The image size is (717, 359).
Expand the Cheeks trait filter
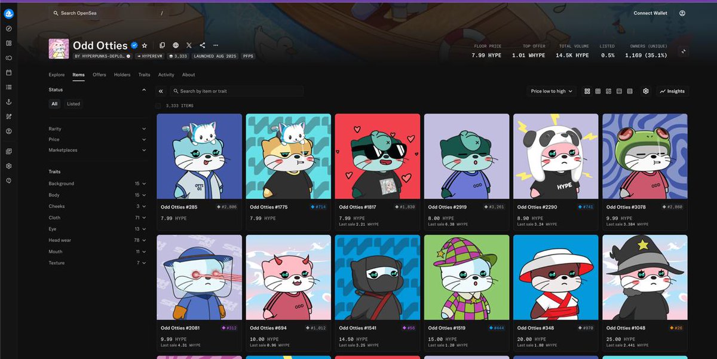pos(97,207)
